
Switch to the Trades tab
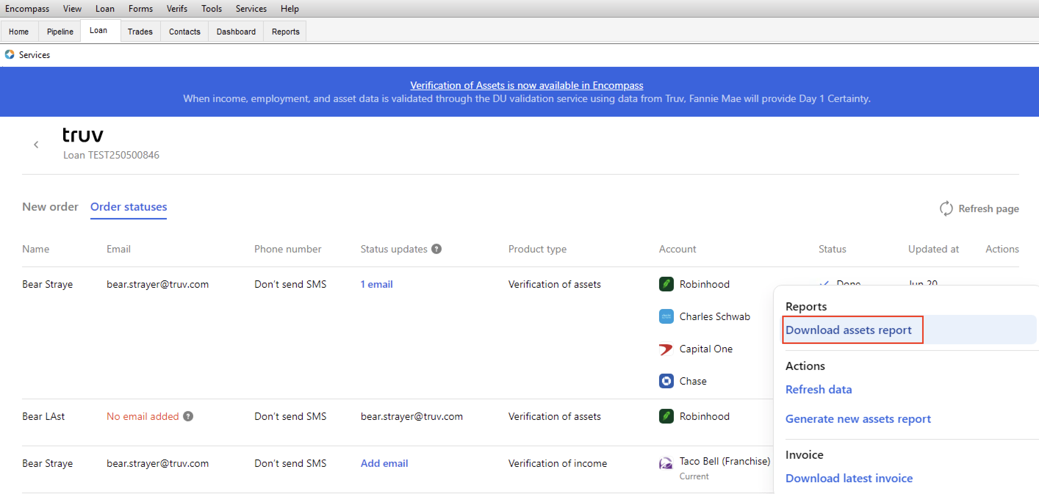[140, 32]
